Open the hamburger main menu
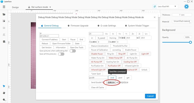The image size is (194, 103). 4,7
